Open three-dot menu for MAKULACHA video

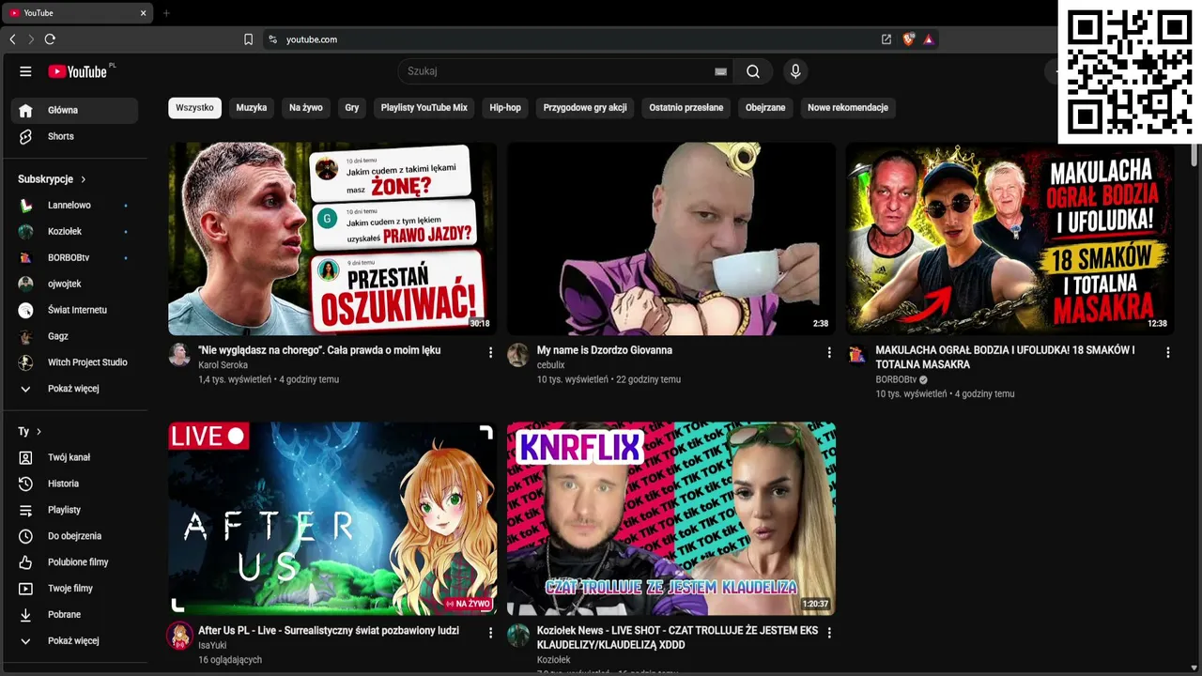point(1167,352)
